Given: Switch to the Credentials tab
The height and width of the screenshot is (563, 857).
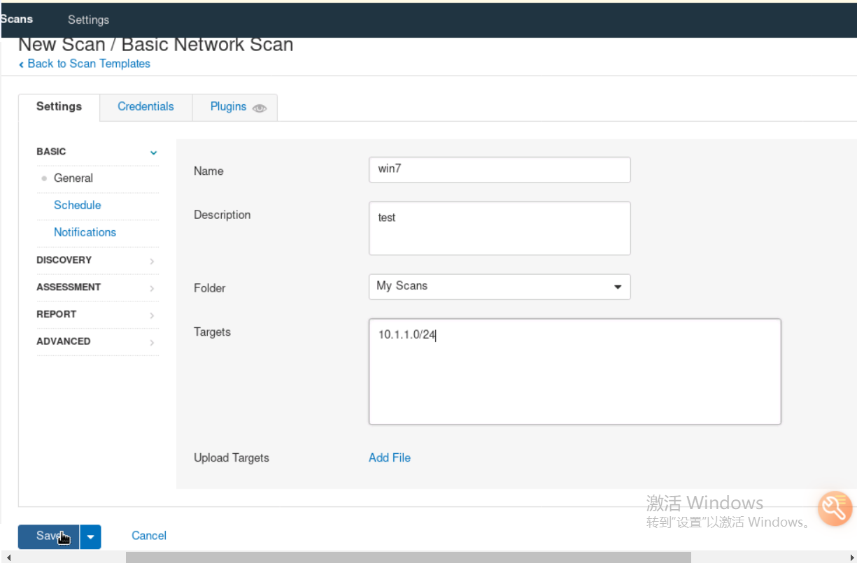Looking at the screenshot, I should point(146,107).
